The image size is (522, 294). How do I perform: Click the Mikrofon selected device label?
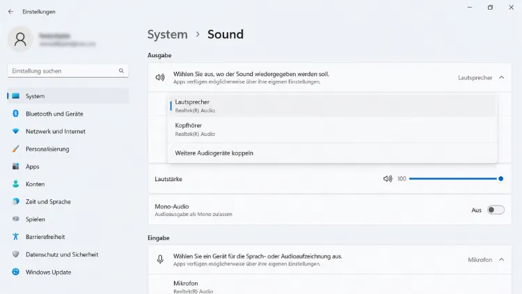[x=480, y=260]
